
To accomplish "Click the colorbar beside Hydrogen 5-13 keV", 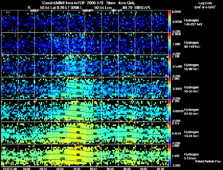I will click(x=169, y=155).
